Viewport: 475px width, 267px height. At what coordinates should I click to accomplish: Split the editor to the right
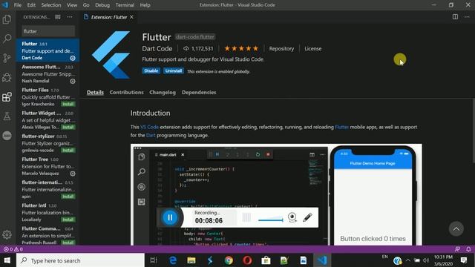point(455,17)
